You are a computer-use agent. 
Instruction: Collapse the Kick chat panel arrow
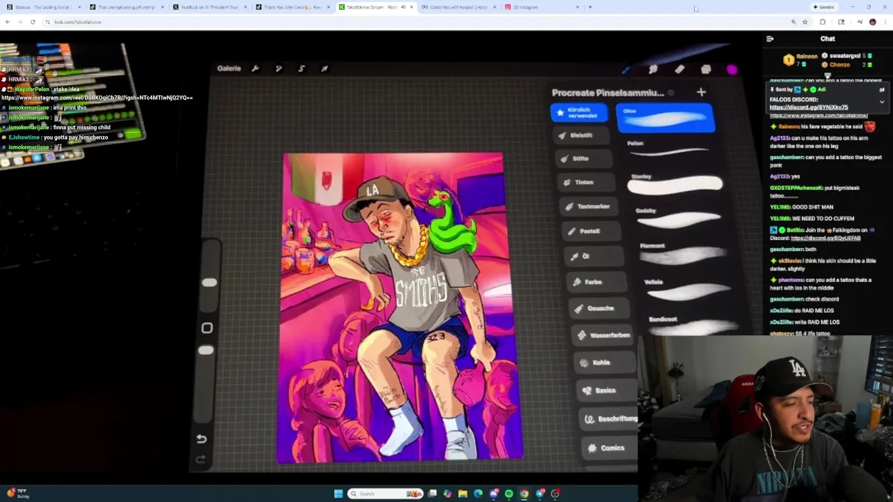coord(770,39)
